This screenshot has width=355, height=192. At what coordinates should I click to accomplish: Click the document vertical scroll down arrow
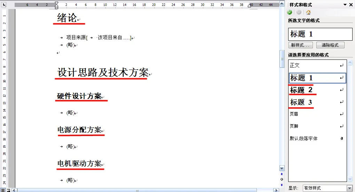tap(282, 168)
